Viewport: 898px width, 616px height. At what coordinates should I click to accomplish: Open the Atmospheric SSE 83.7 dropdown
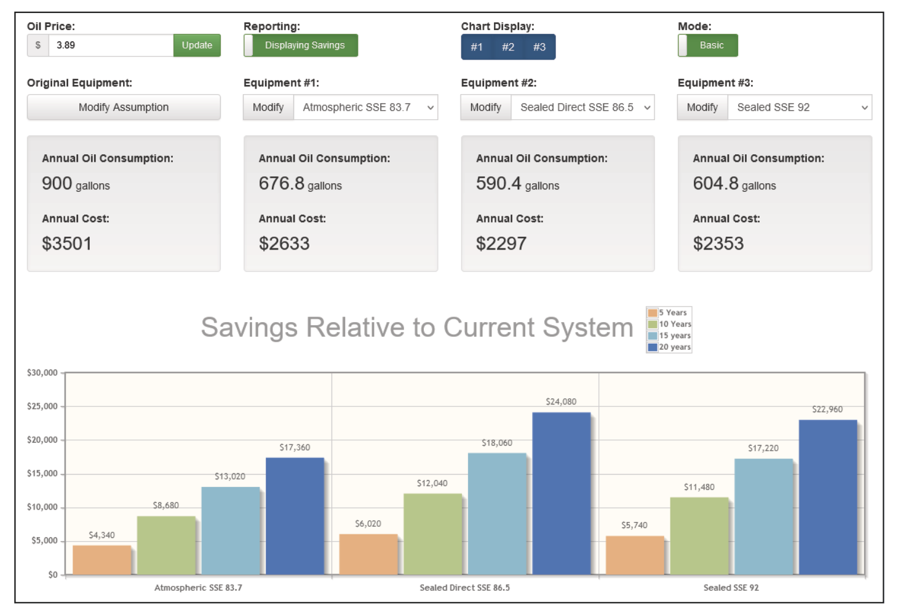pos(366,108)
